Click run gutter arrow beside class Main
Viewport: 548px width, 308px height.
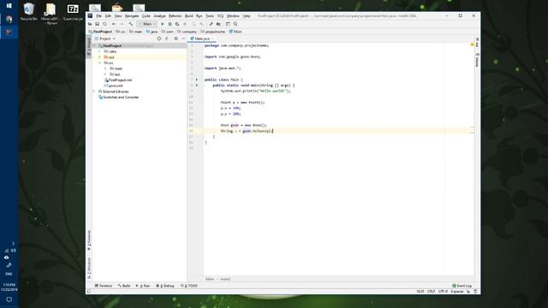(x=197, y=80)
